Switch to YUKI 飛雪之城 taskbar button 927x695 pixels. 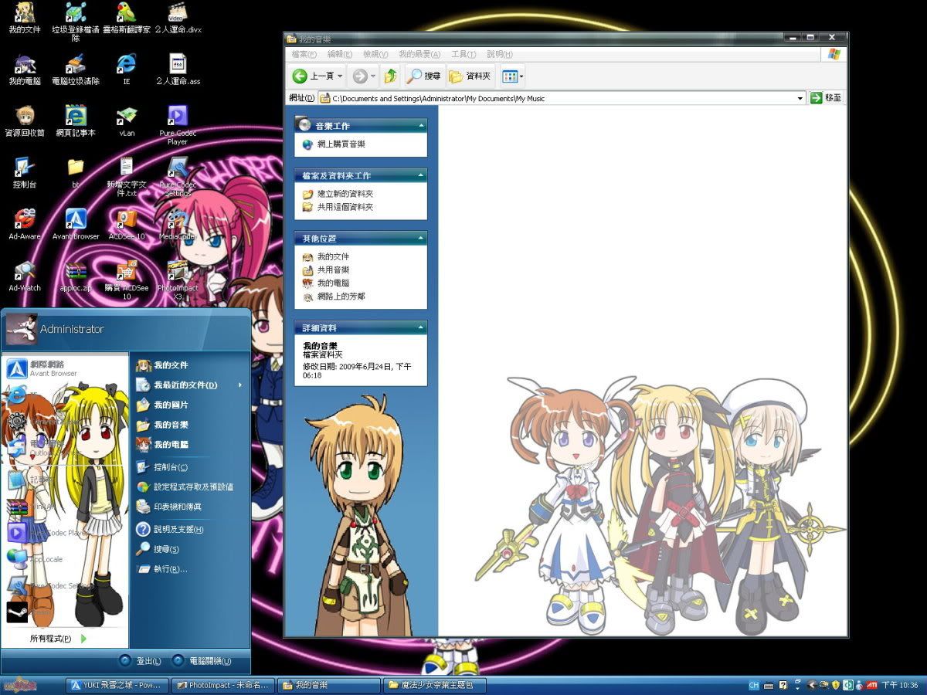click(116, 685)
